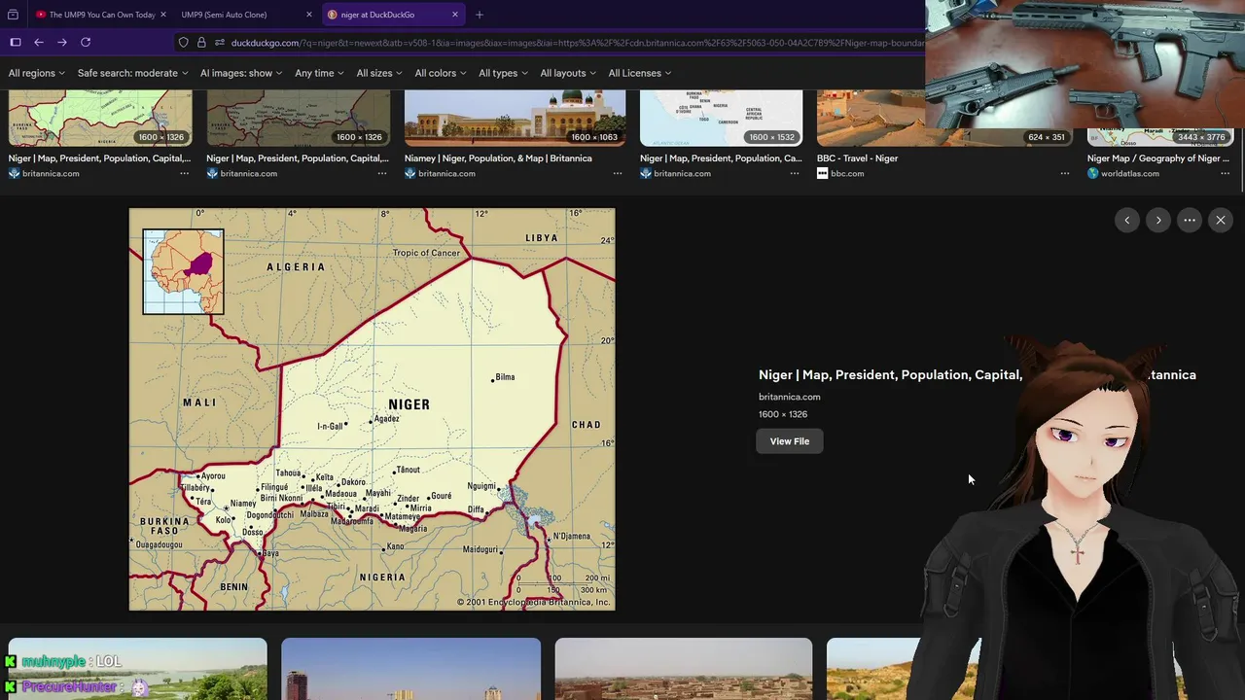Show previous image with left chevron

coord(1127,220)
